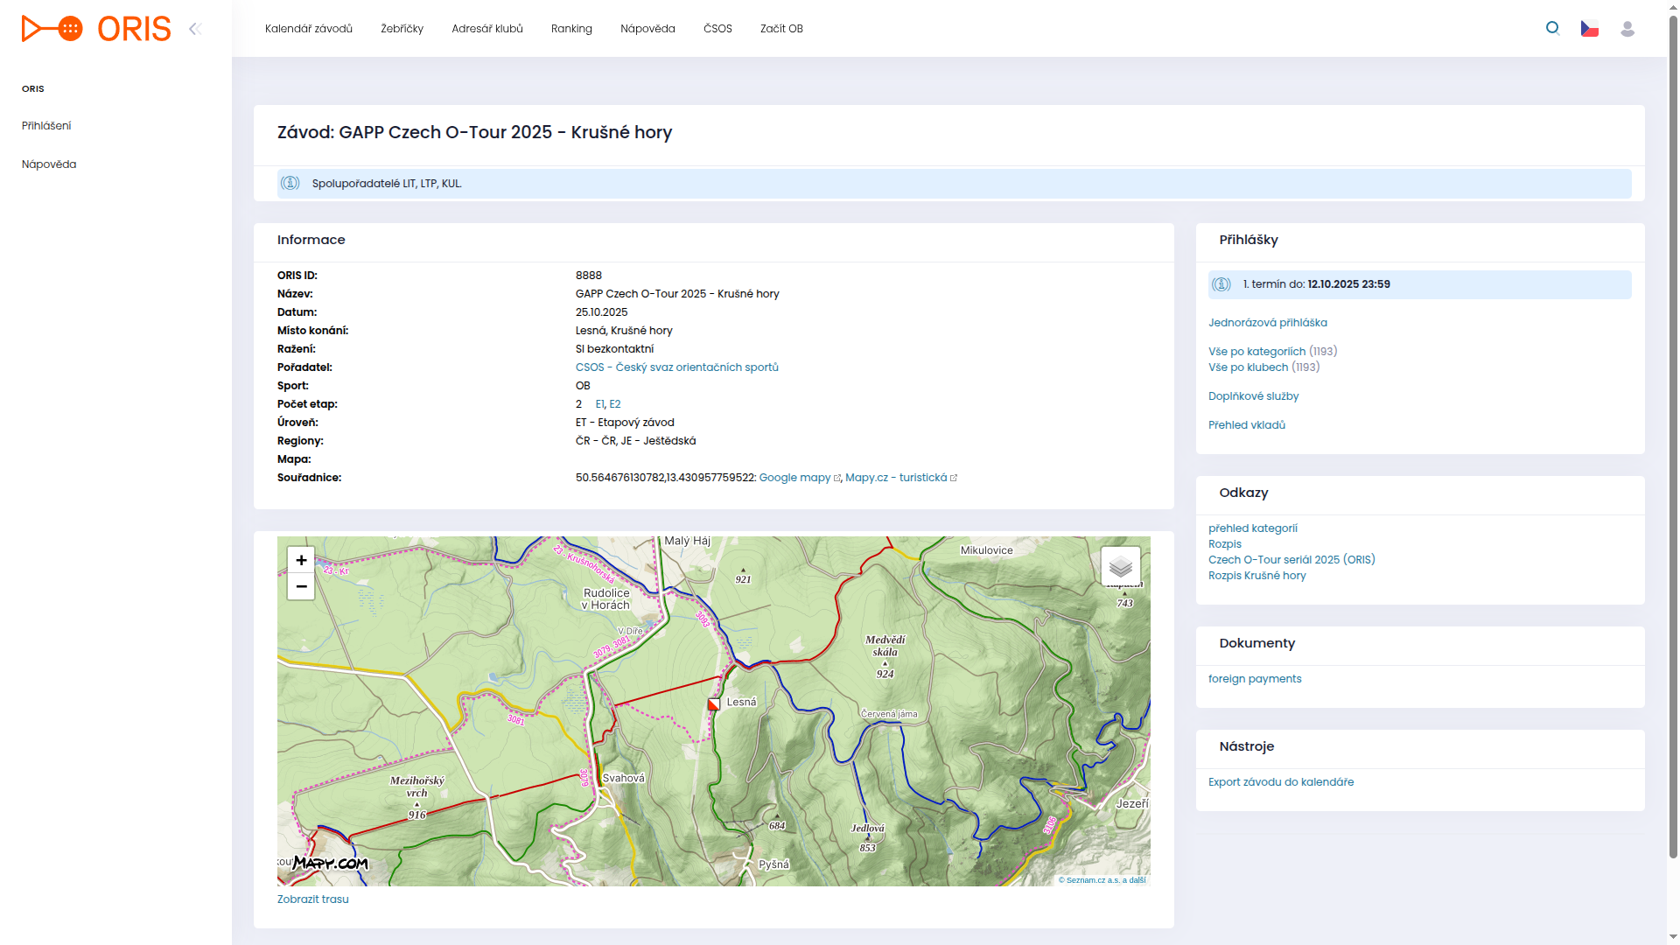Viewport: 1680px width, 945px height.
Task: Open the Google mapy external link
Action: pyautogui.click(x=794, y=478)
